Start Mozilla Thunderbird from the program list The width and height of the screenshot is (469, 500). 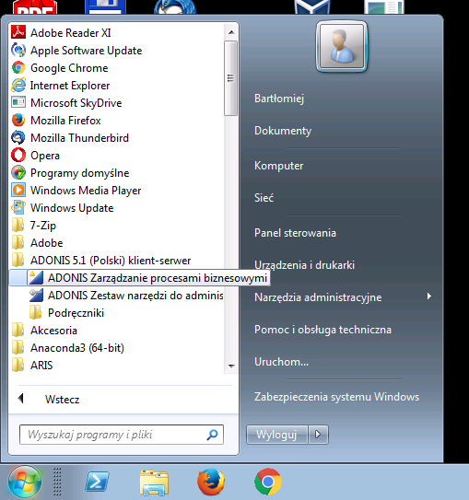tap(117, 138)
